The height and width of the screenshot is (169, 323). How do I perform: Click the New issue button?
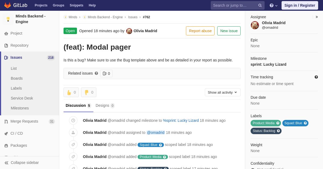[229, 31]
